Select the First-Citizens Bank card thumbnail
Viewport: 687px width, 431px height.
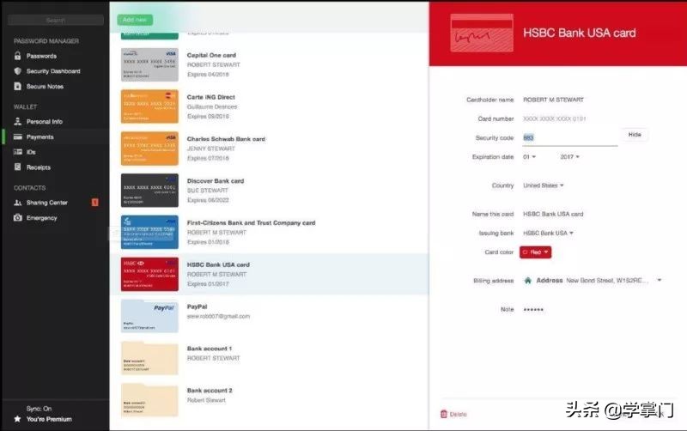149,232
